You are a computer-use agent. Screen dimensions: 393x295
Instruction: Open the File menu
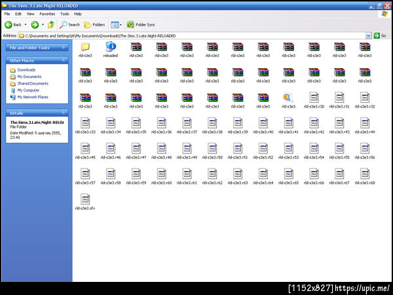[7, 14]
